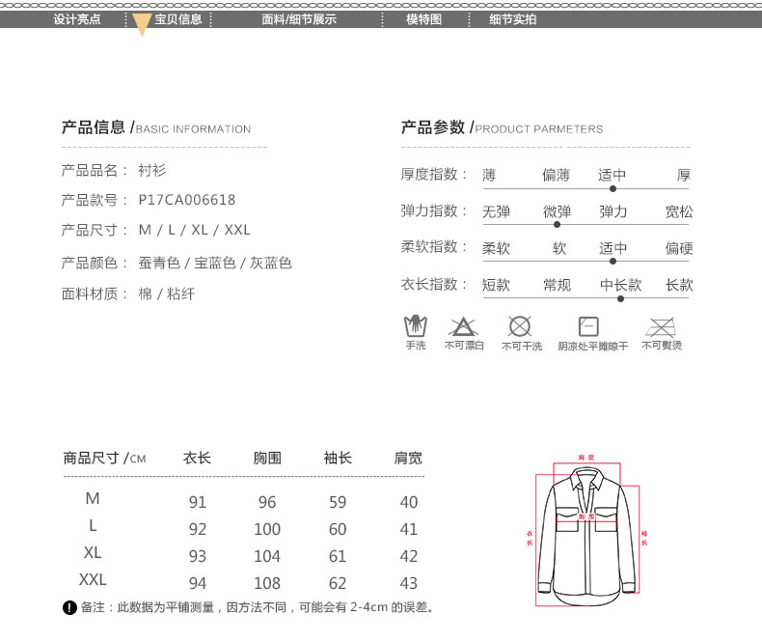Click the 厚度指数 slider dot at 适中
Viewport: 762px width, 642px height.
point(612,188)
